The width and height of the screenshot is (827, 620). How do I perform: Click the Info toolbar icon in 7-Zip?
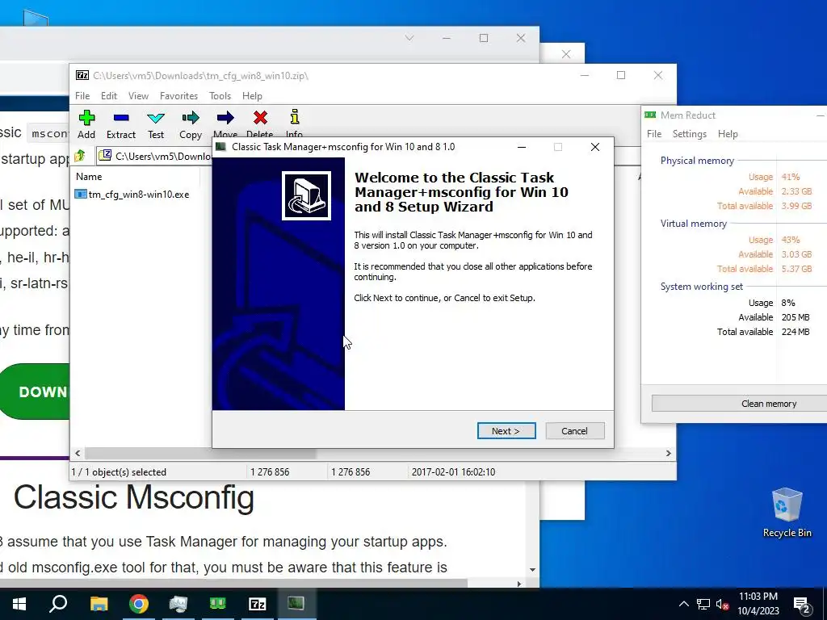pos(294,124)
